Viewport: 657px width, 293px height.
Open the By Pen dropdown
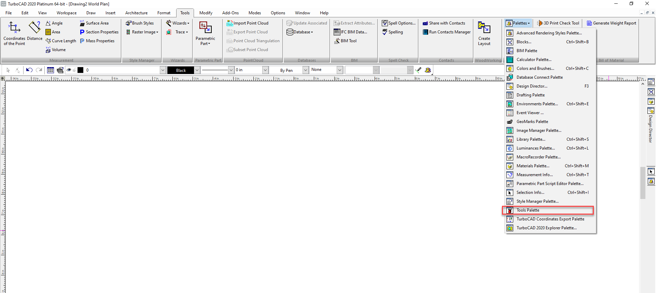click(x=306, y=70)
